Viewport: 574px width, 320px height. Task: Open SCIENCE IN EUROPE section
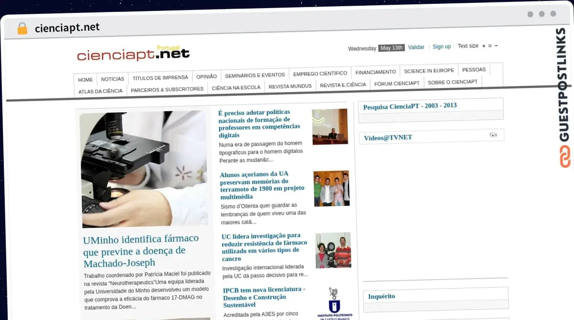click(429, 71)
